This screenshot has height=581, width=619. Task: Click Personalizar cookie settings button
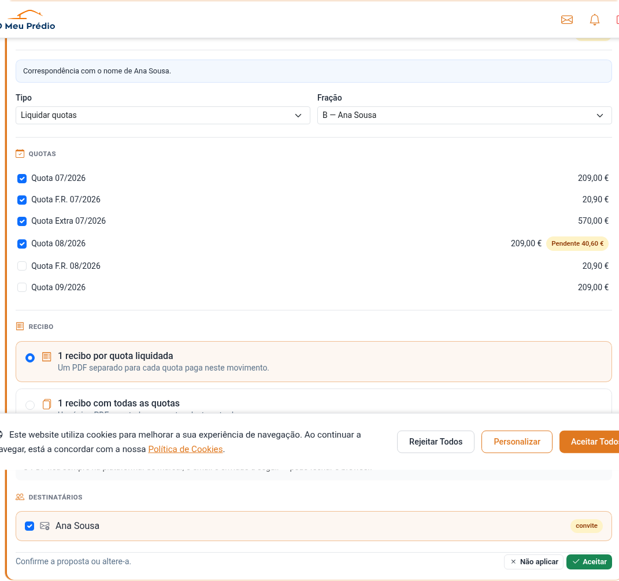click(517, 442)
